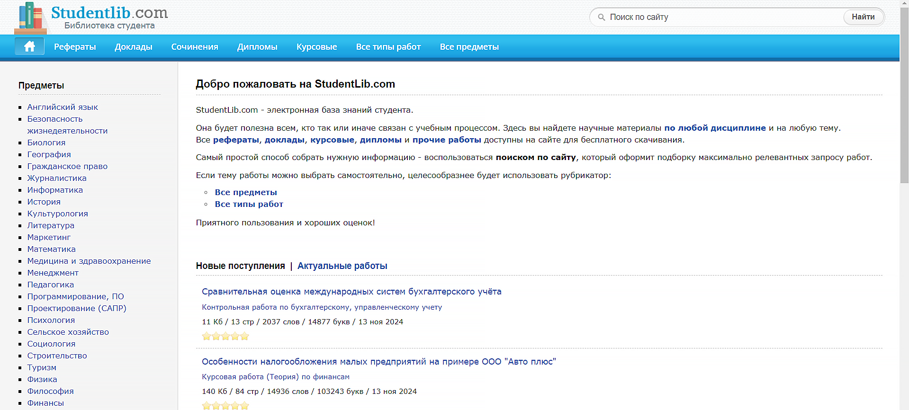This screenshot has width=909, height=410.
Task: Click star rating under Особенности налогообложения work
Action: pyautogui.click(x=225, y=406)
